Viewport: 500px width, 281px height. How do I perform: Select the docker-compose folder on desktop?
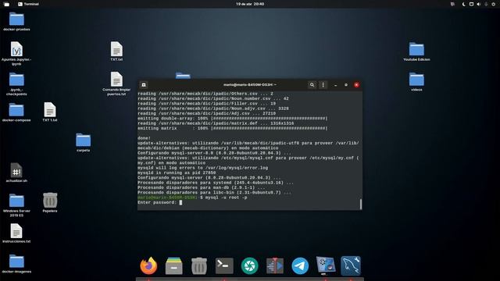click(16, 112)
